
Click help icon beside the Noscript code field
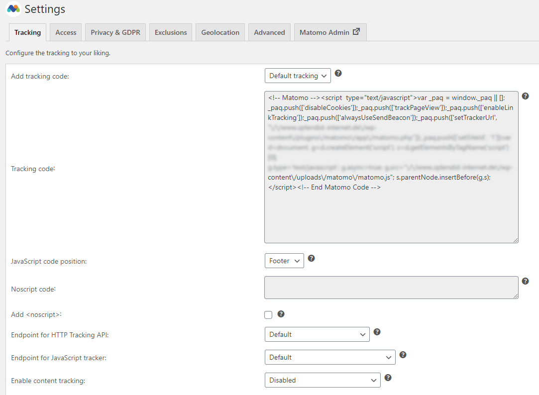525,281
